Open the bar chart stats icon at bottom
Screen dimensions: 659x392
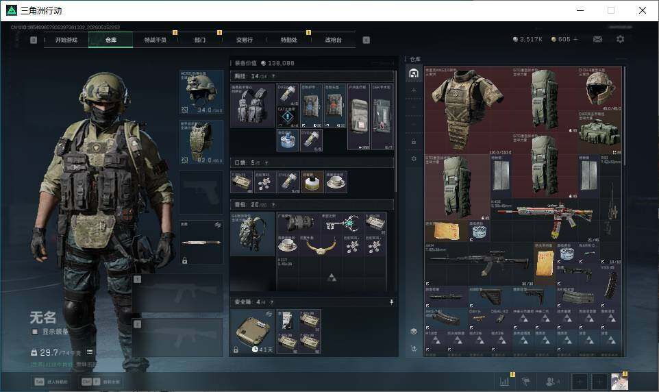click(x=504, y=382)
